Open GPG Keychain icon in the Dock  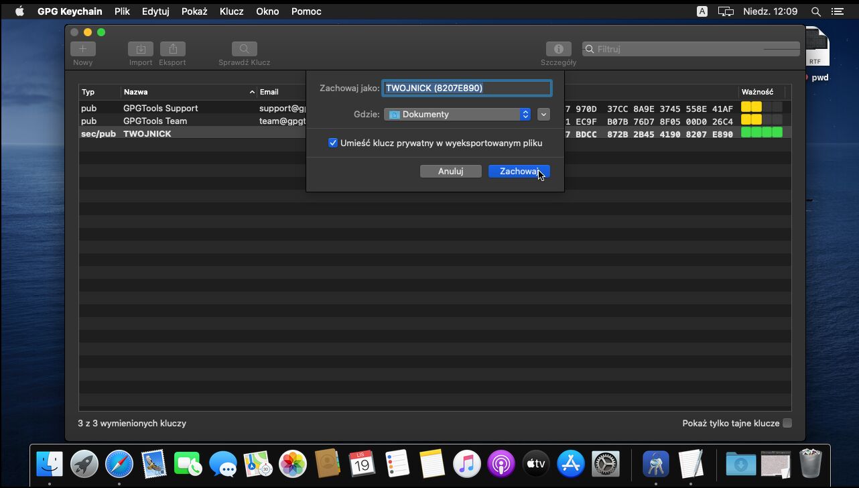pyautogui.click(x=655, y=464)
